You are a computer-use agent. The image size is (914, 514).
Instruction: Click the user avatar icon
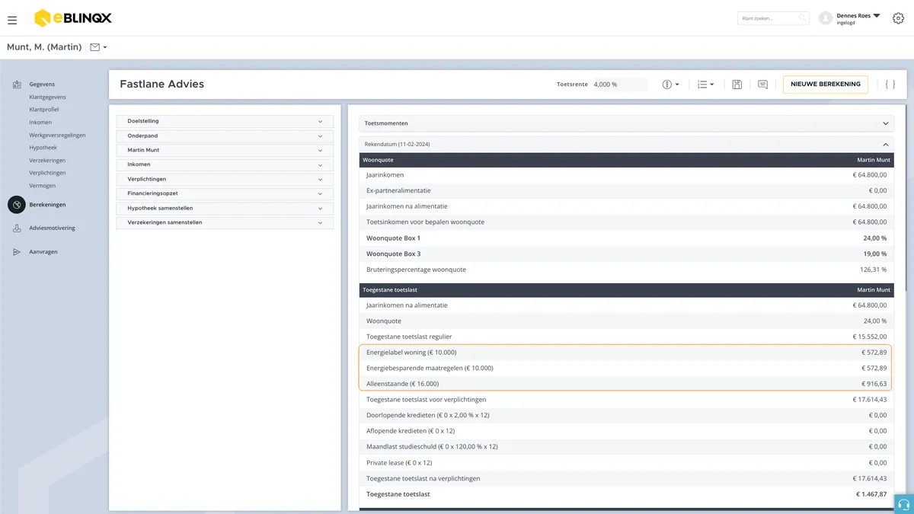[825, 18]
